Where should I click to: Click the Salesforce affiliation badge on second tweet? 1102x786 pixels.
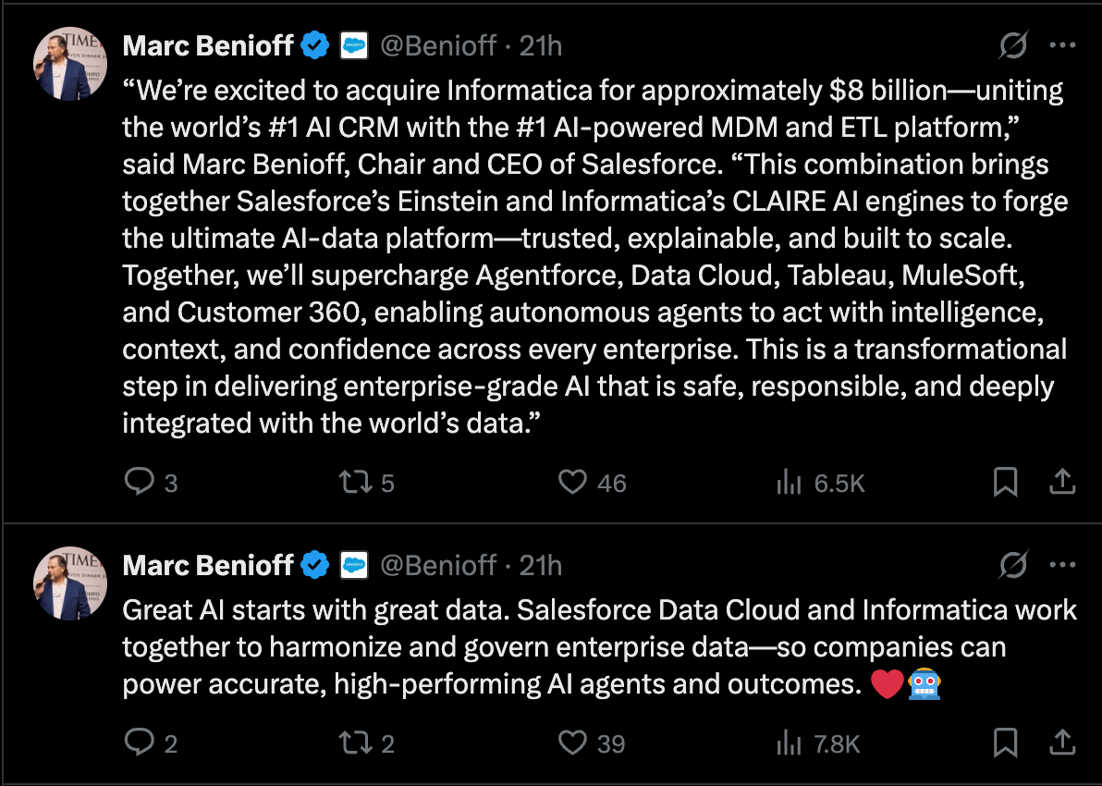[355, 564]
